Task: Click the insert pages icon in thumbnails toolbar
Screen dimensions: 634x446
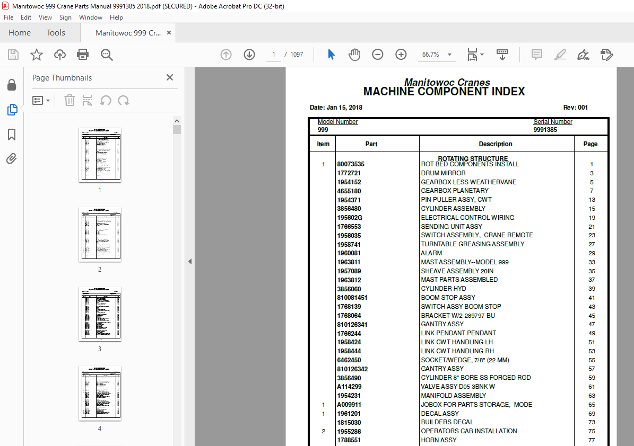Action: point(87,100)
